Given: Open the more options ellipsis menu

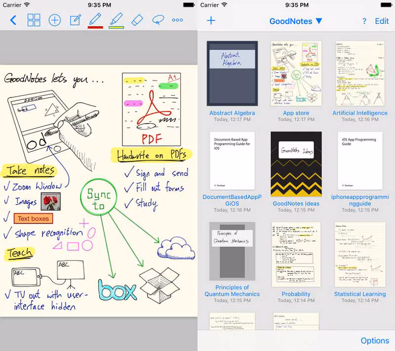Looking at the screenshot, I should pyautogui.click(x=177, y=20).
